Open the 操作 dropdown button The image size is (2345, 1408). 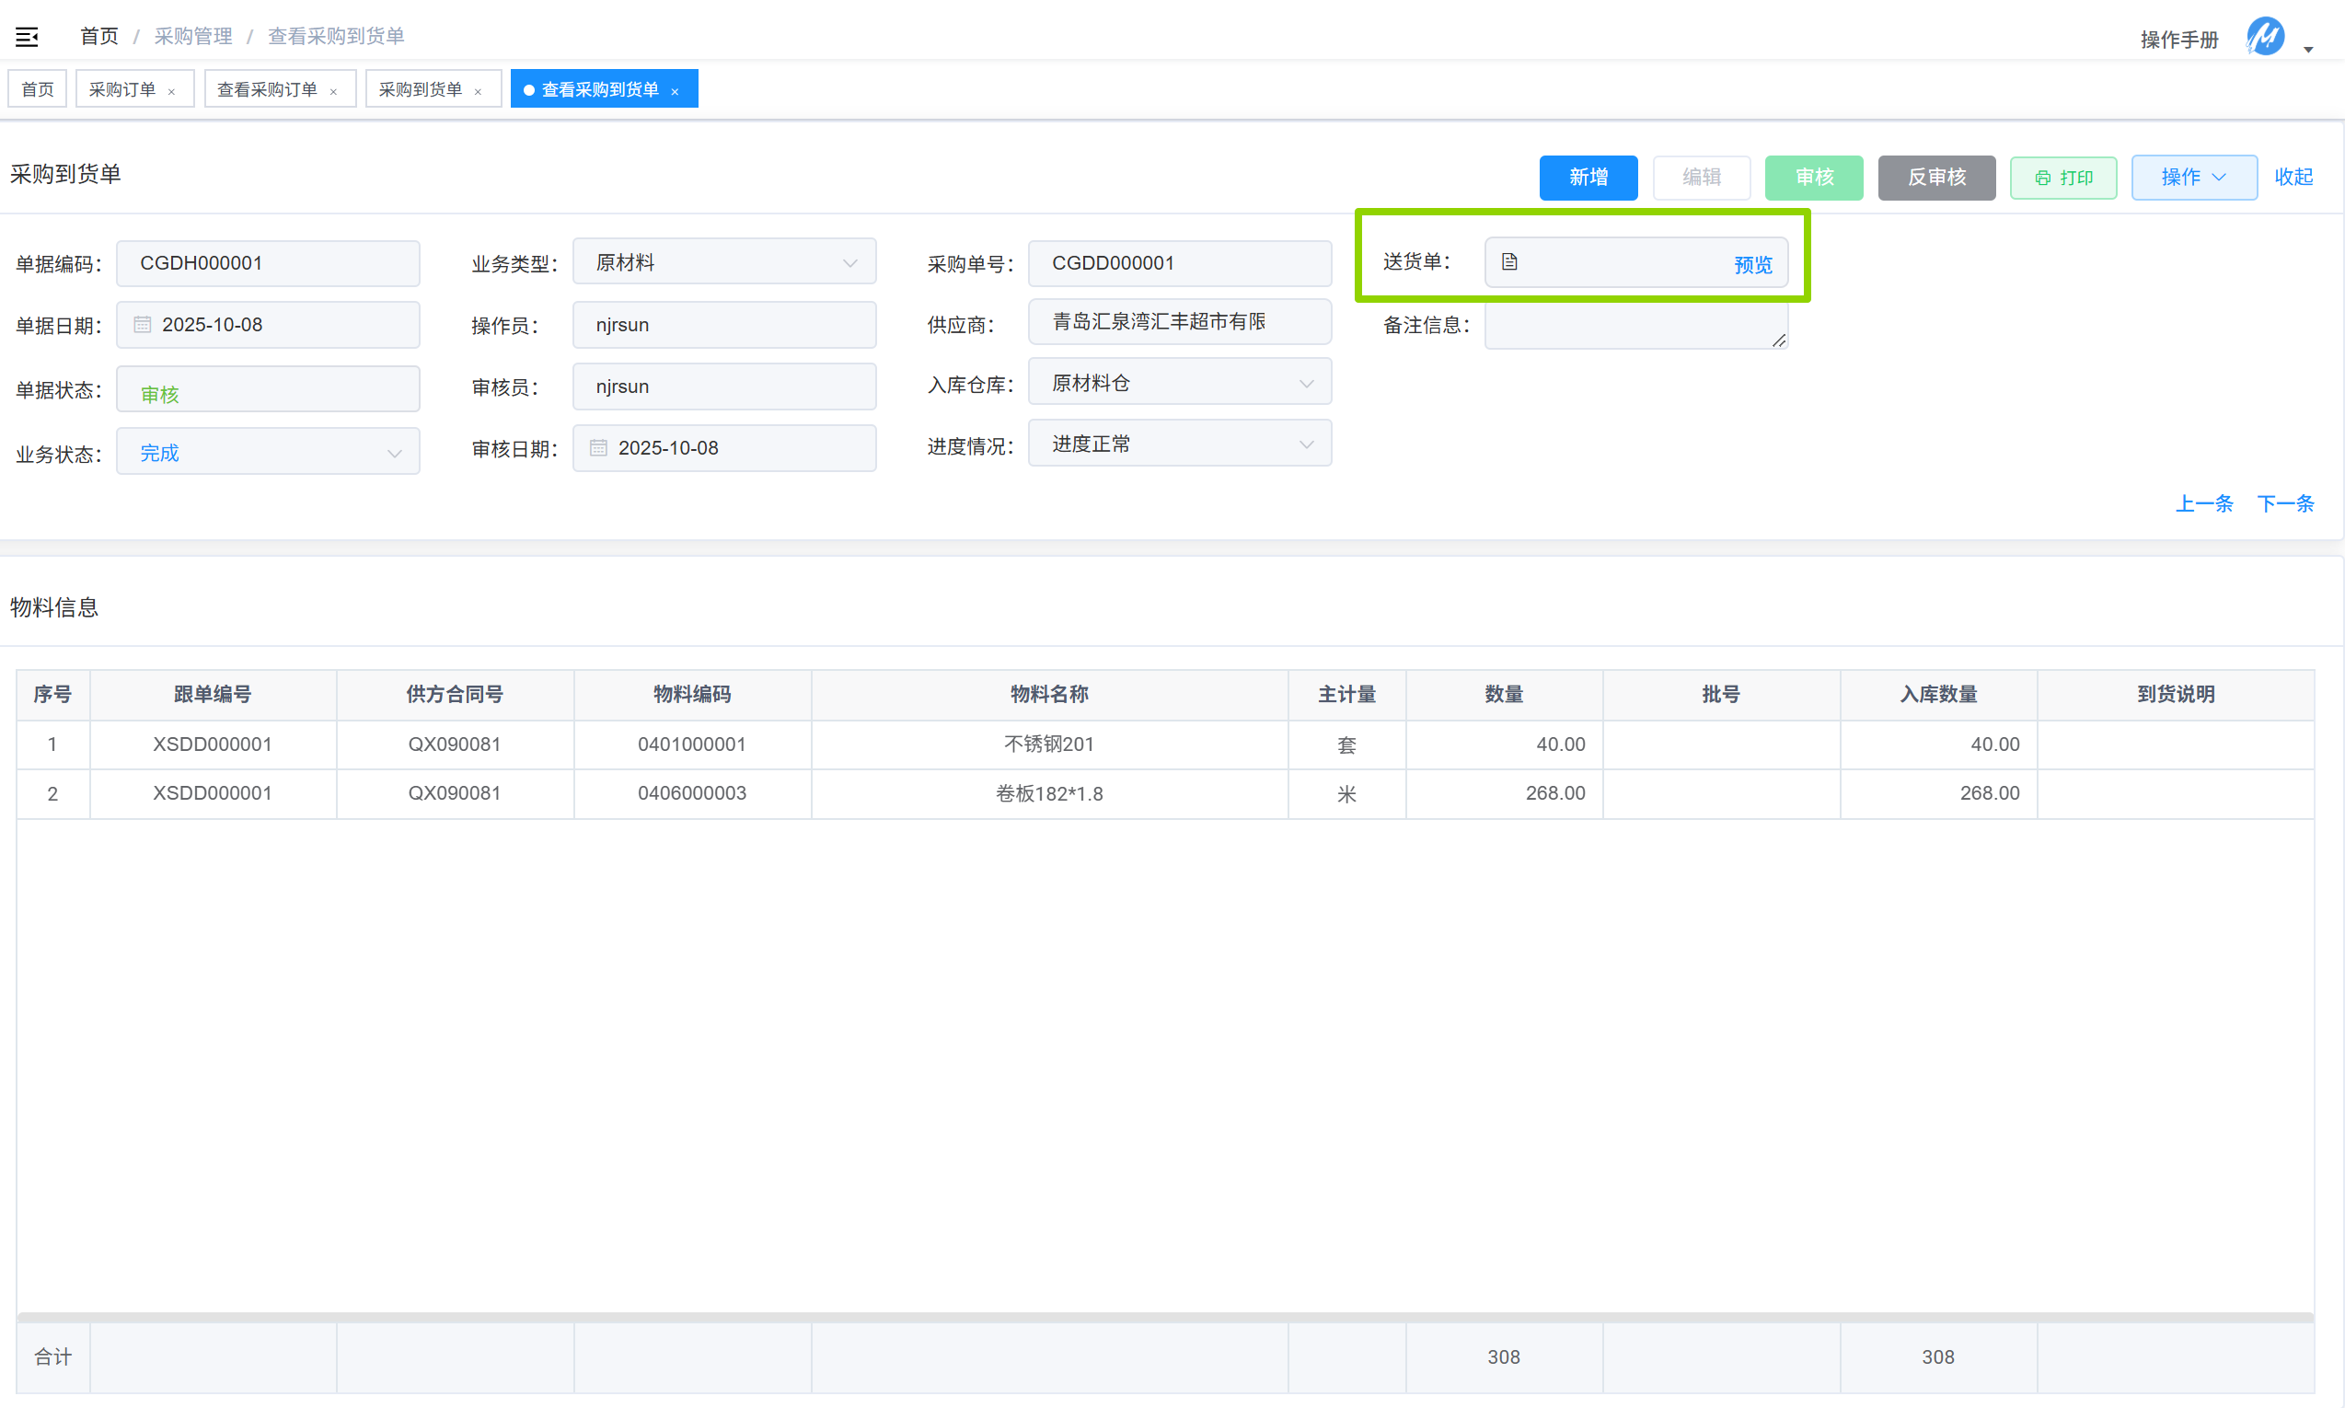[x=2193, y=178]
